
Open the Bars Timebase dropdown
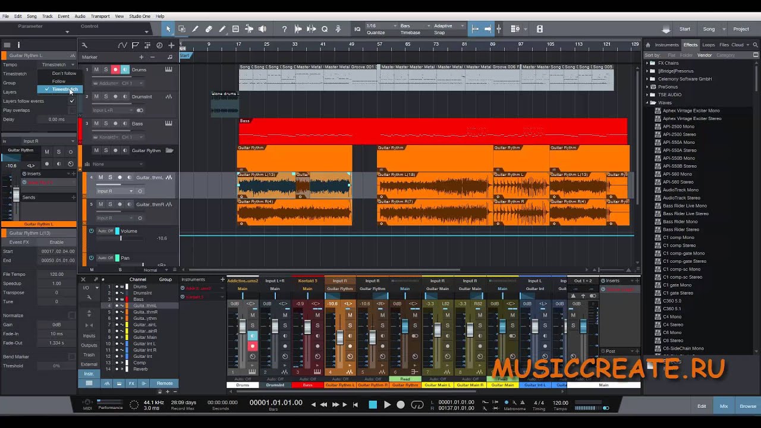point(414,26)
